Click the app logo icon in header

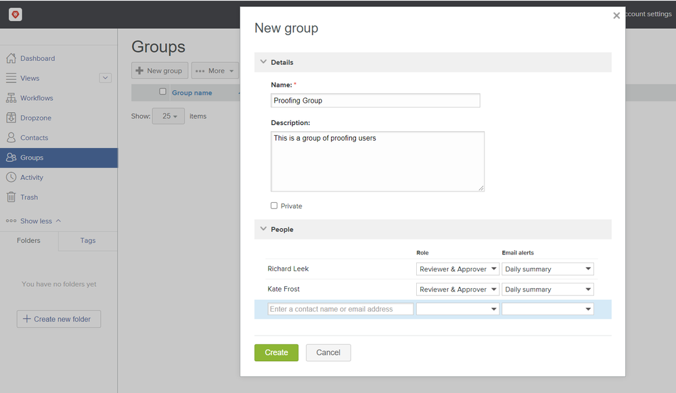15,14
